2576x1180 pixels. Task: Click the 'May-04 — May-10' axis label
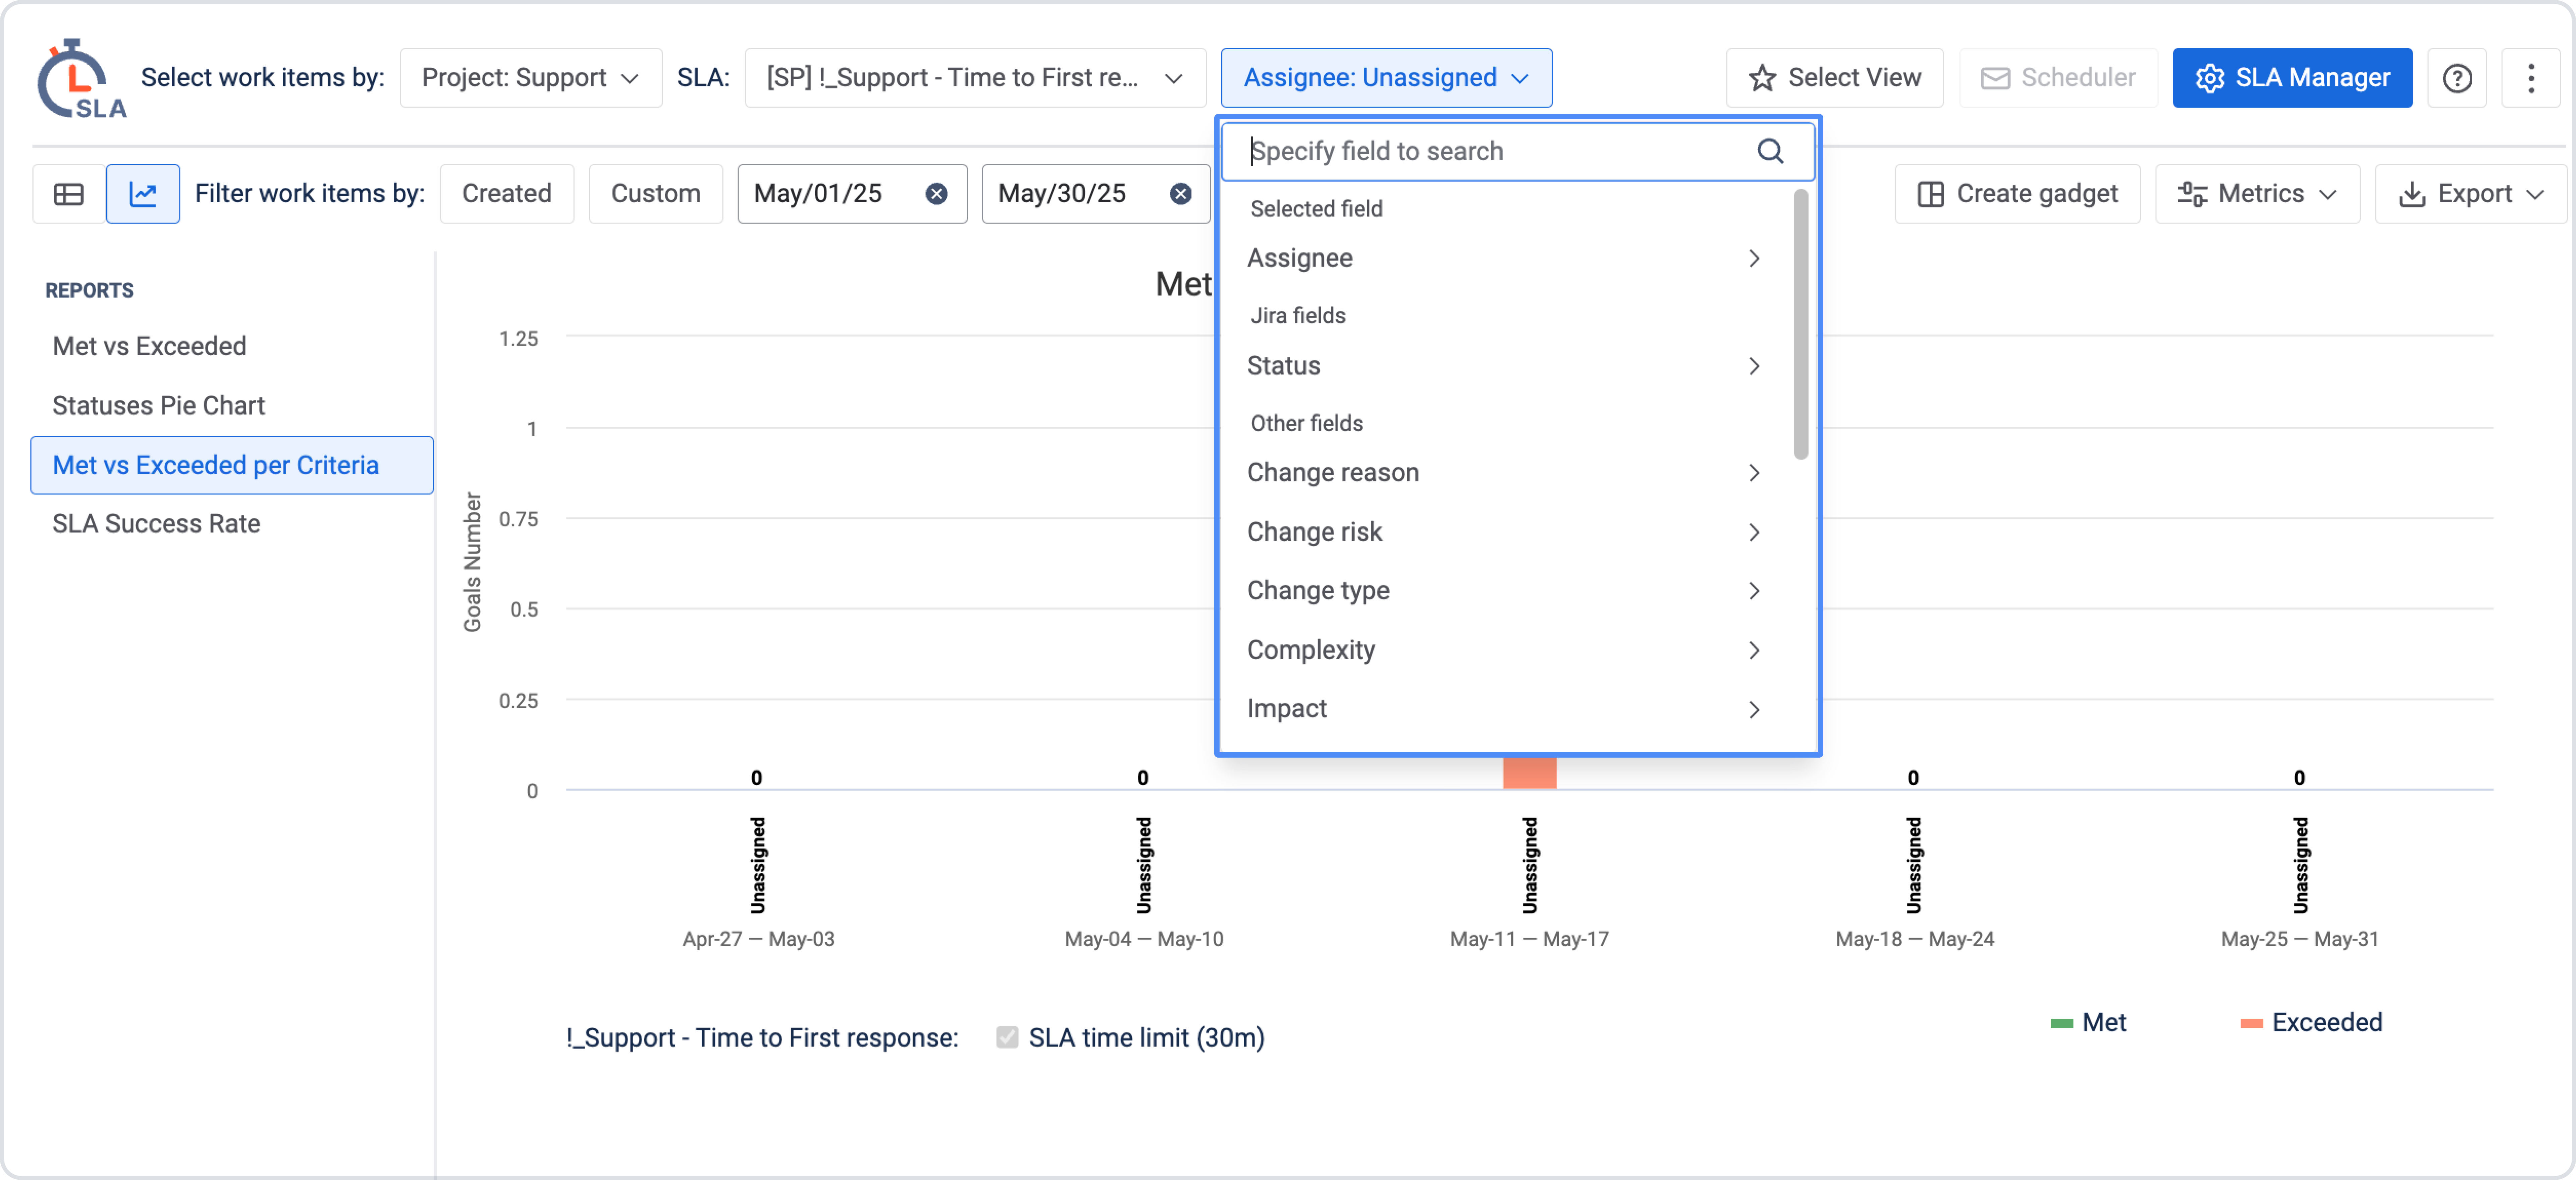(1144, 939)
